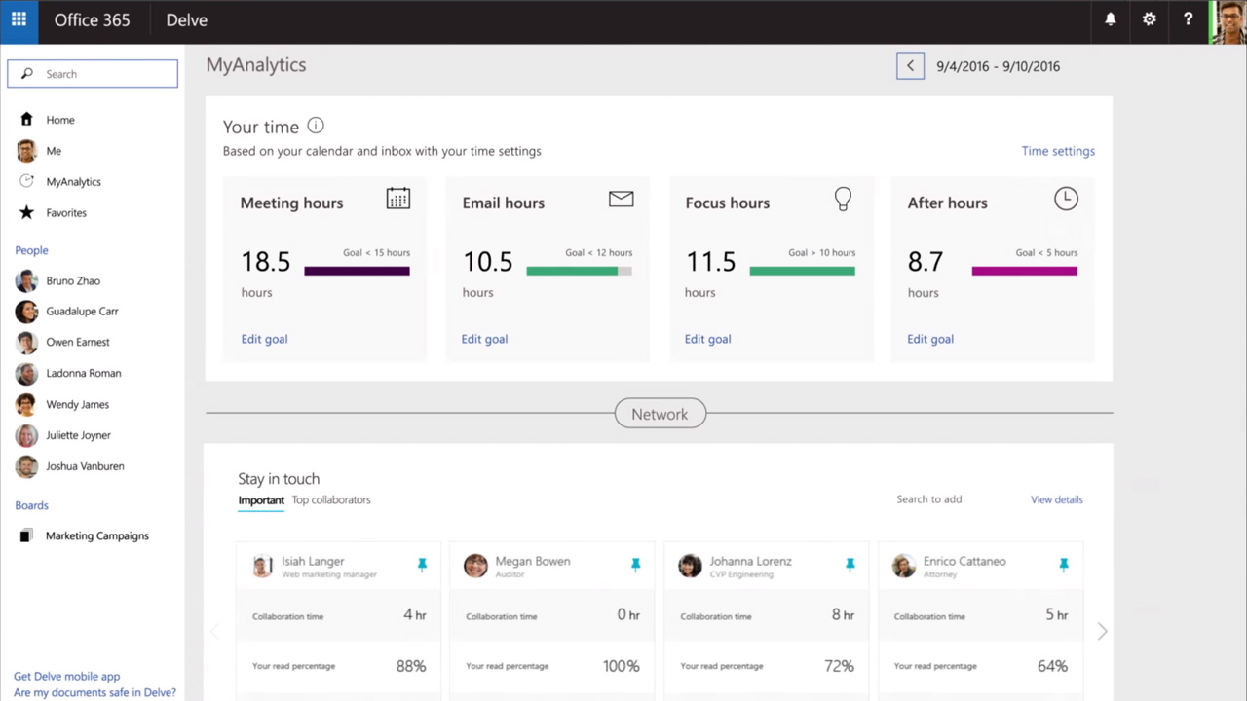Unpin Enrico Cattaneo's contact card
The image size is (1247, 701).
1063,565
